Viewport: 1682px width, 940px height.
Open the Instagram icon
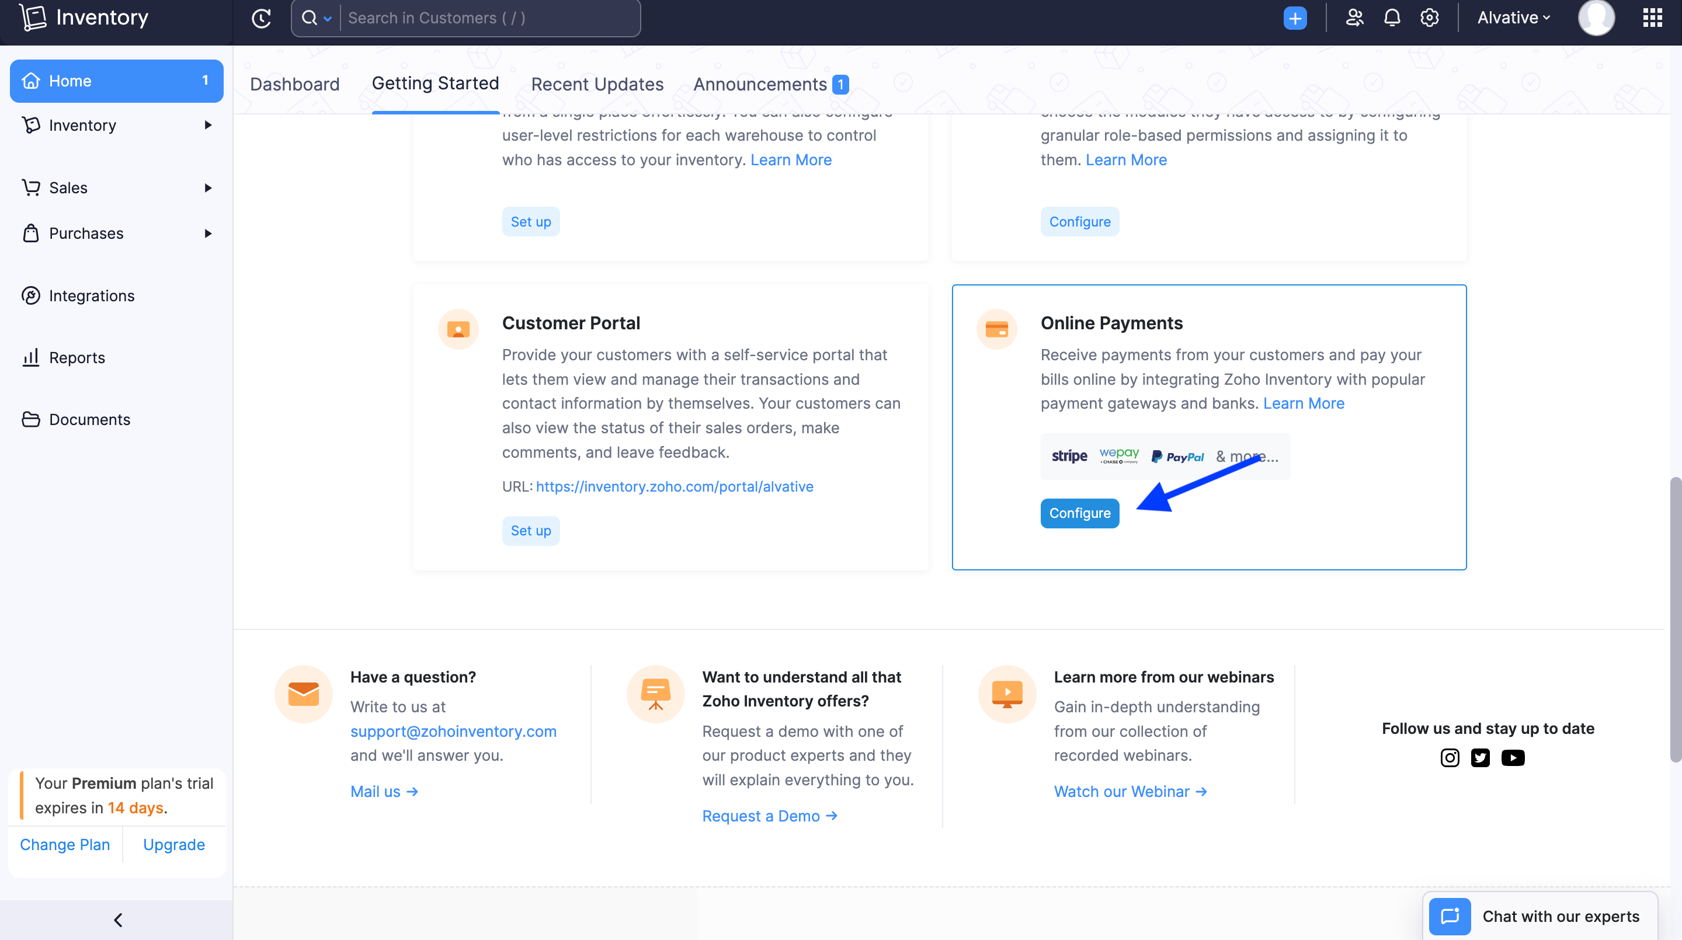click(1450, 758)
